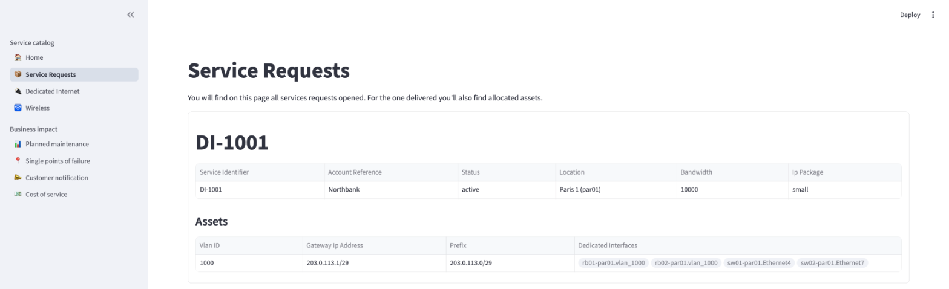Screen dimensions: 949x289
Task: Click the Vlan ID column header
Action: click(249, 245)
